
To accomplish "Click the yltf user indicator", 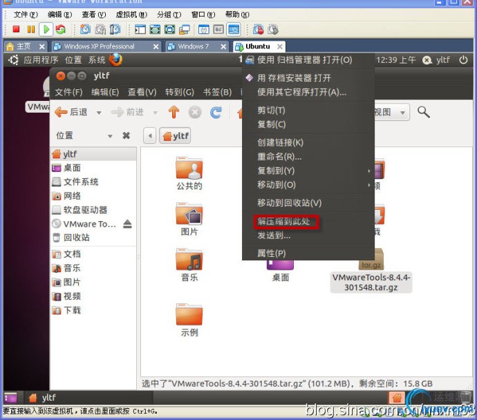I will (x=436, y=60).
